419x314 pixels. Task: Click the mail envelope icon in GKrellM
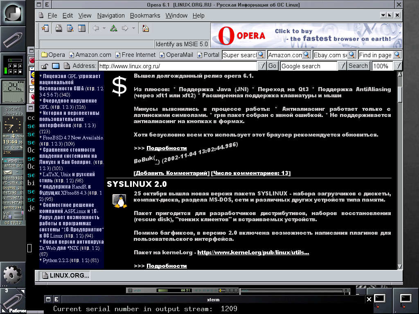point(8,172)
